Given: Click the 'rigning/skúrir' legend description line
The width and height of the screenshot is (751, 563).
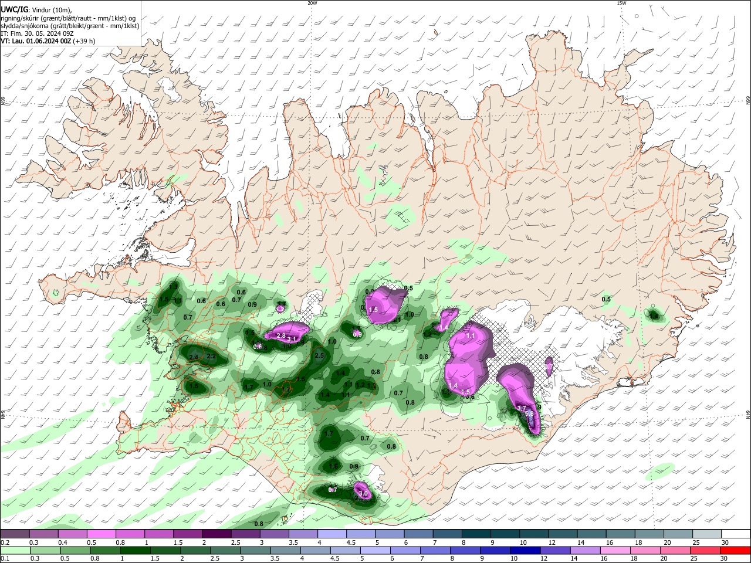Looking at the screenshot, I should (68, 18).
